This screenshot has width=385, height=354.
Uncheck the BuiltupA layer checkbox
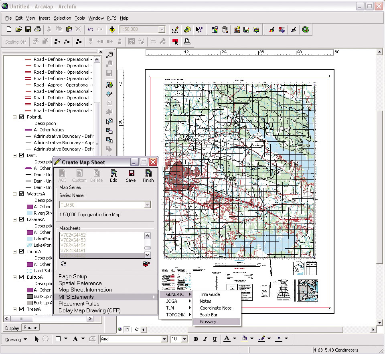[22, 277]
